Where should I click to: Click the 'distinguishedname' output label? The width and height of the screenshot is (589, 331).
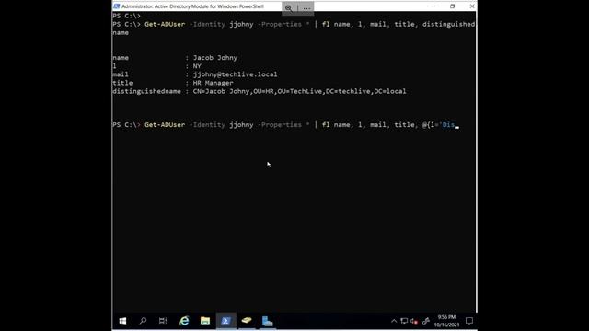coord(146,91)
